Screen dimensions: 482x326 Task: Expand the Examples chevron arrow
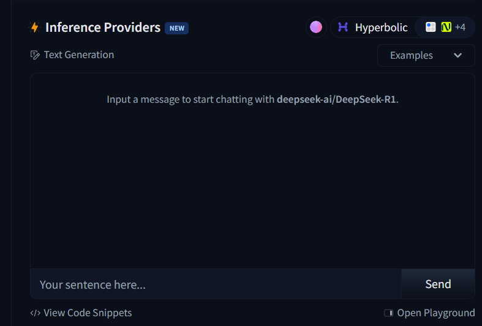point(458,55)
